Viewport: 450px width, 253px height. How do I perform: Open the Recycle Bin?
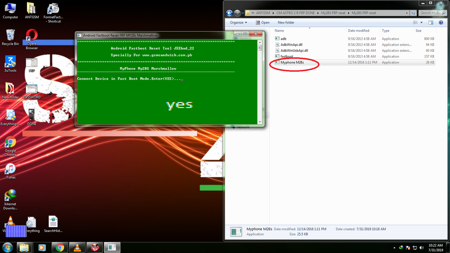(x=11, y=37)
